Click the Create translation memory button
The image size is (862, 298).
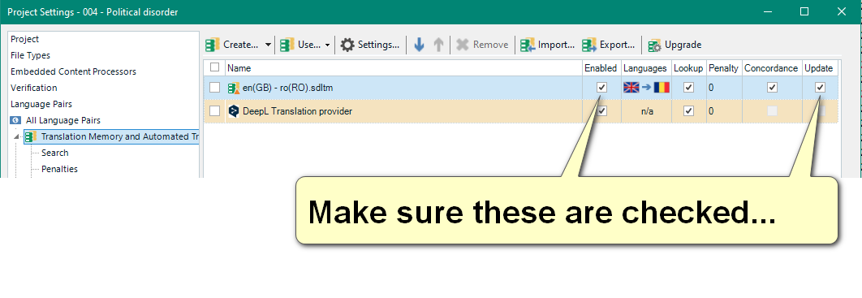pyautogui.click(x=232, y=45)
